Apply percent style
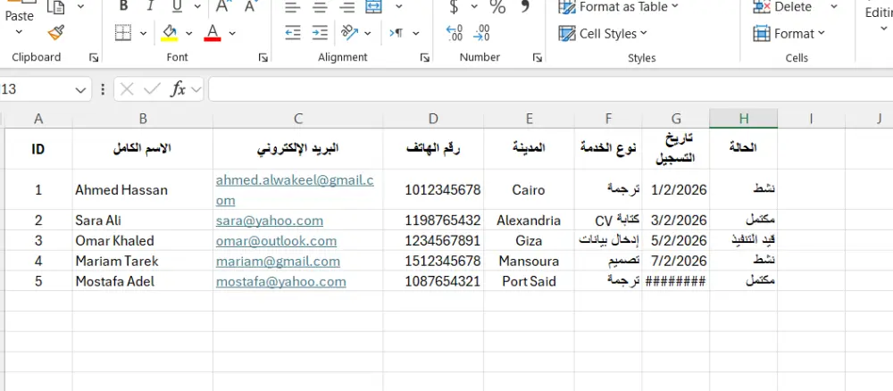893x391 pixels. pyautogui.click(x=497, y=7)
